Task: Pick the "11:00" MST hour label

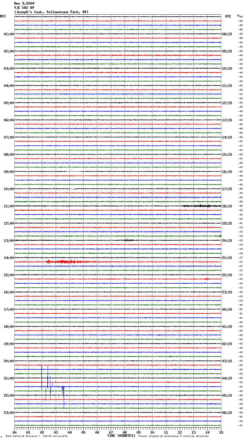Action: point(9,206)
